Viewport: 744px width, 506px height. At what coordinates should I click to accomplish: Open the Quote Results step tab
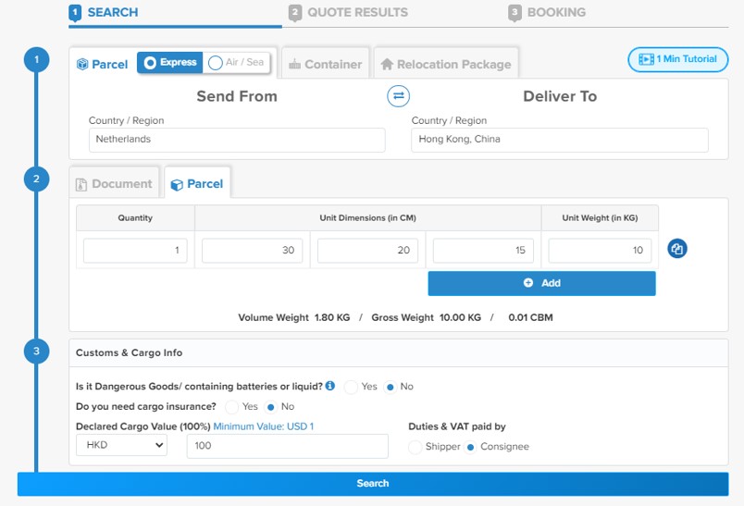coord(349,12)
